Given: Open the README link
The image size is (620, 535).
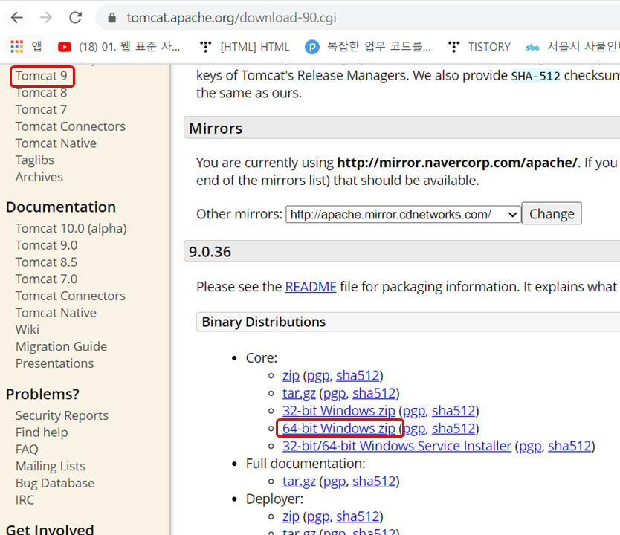Looking at the screenshot, I should [x=311, y=287].
